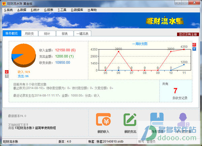Open the S.系统 menu

coord(8,10)
